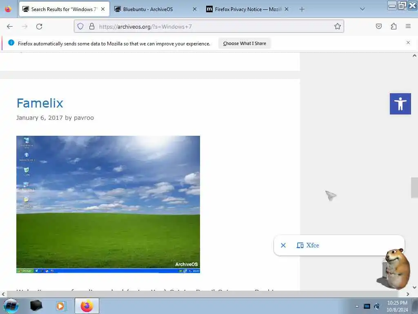Screen dimensions: 418x314
Task: Open the clock showing 10:25 PM
Action: point(397,306)
